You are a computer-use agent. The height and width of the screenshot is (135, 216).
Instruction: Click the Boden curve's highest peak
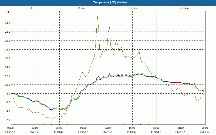97,16
